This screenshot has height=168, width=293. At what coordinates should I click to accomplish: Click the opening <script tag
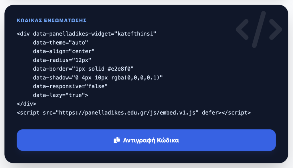point(28,113)
